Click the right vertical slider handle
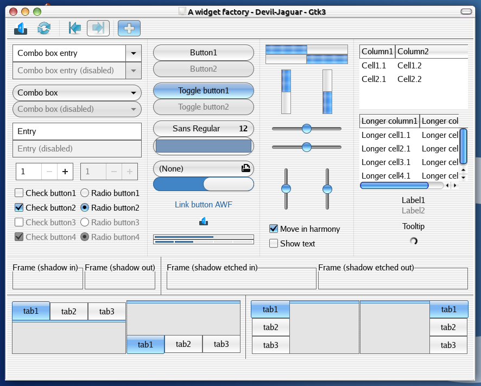This screenshot has width=481, height=386. (327, 189)
